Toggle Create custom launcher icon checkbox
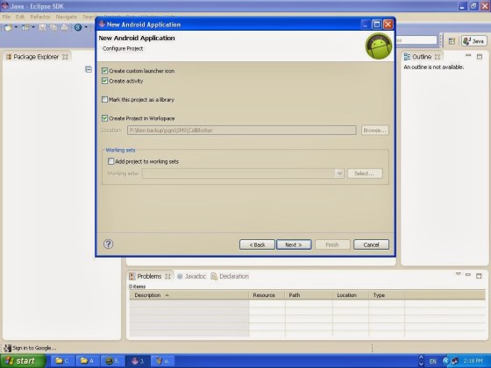 point(104,71)
